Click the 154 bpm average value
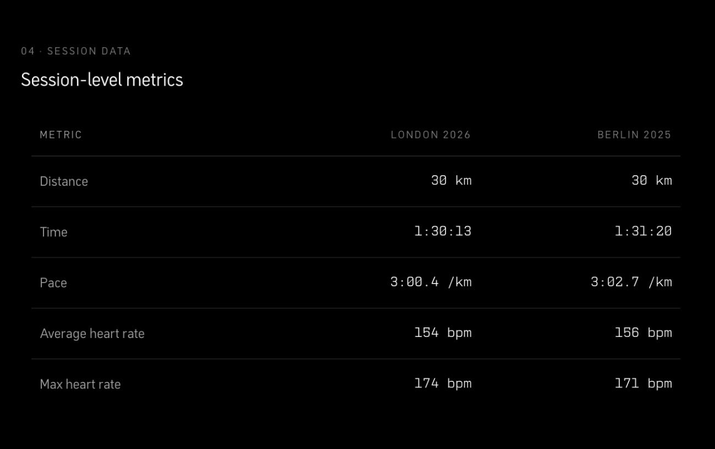 [x=443, y=332]
